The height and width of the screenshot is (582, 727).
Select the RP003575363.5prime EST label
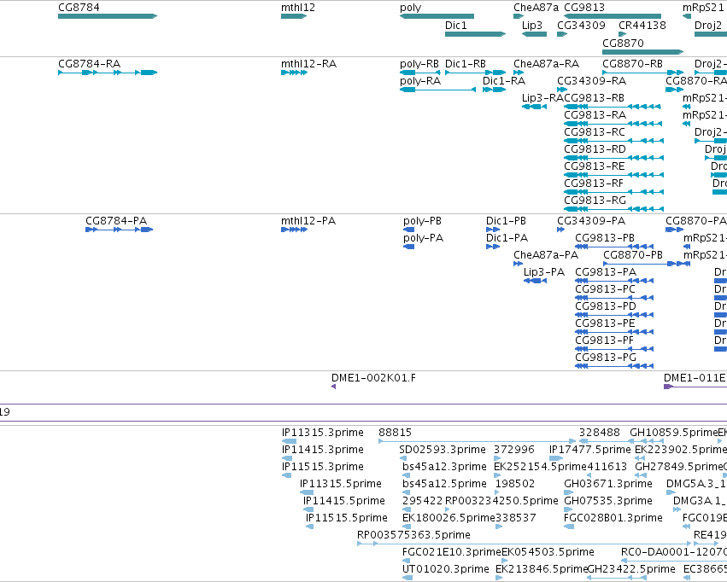point(413,535)
